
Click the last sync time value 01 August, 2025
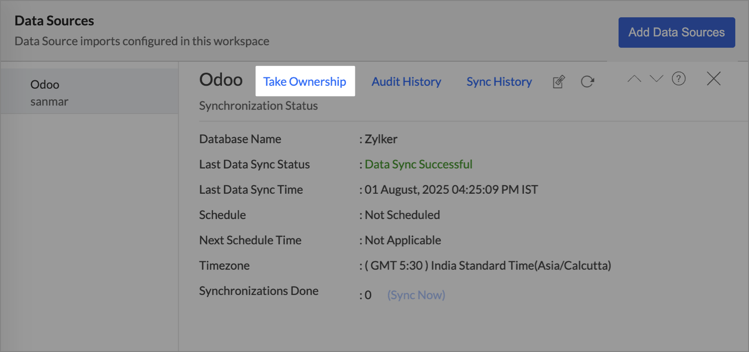pyautogui.click(x=451, y=190)
